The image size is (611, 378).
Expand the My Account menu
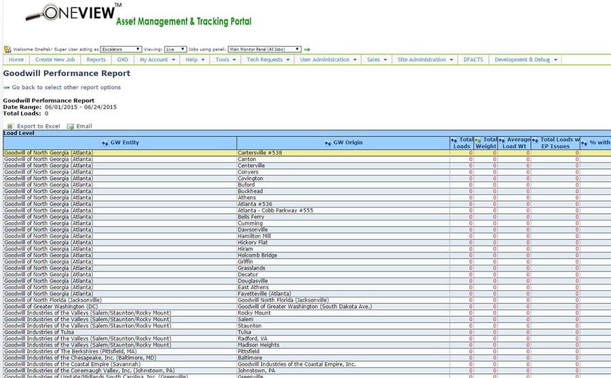point(157,60)
